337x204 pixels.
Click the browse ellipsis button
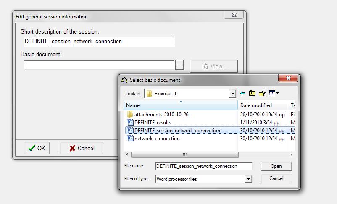click(179, 65)
